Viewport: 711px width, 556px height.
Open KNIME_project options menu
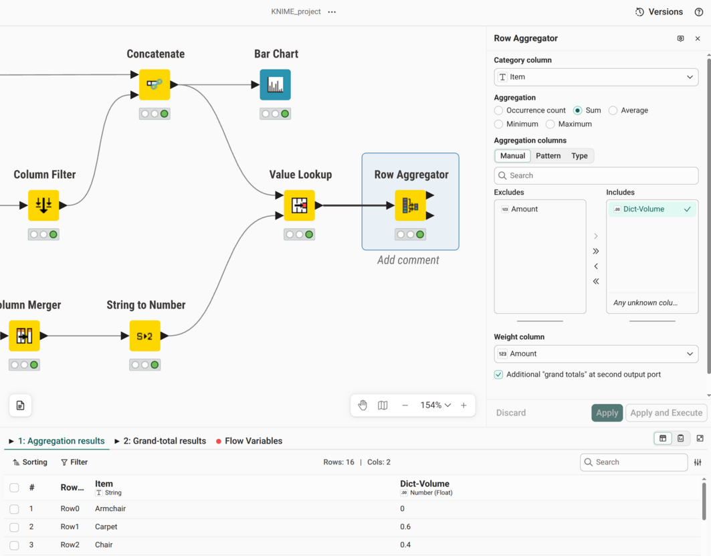(332, 12)
